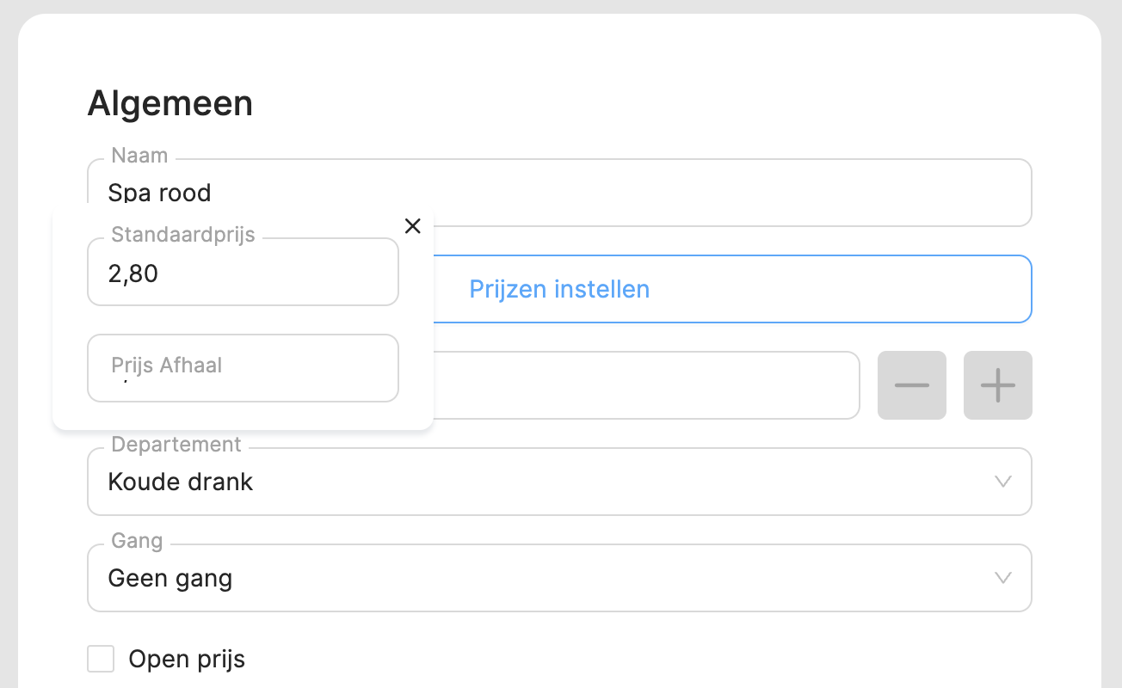Click into the Prijs Afhaal field
Viewport: 1122px width, 688px height.
click(243, 368)
